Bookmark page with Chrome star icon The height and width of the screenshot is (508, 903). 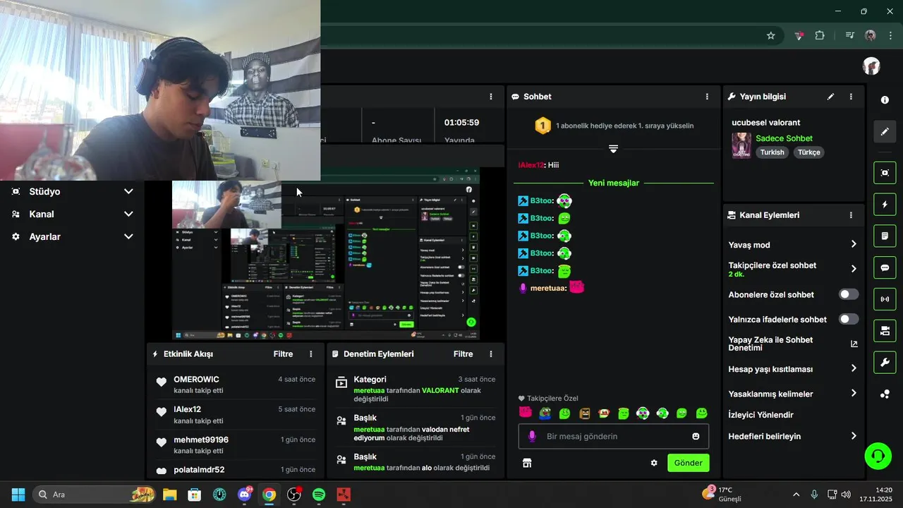coord(771,35)
